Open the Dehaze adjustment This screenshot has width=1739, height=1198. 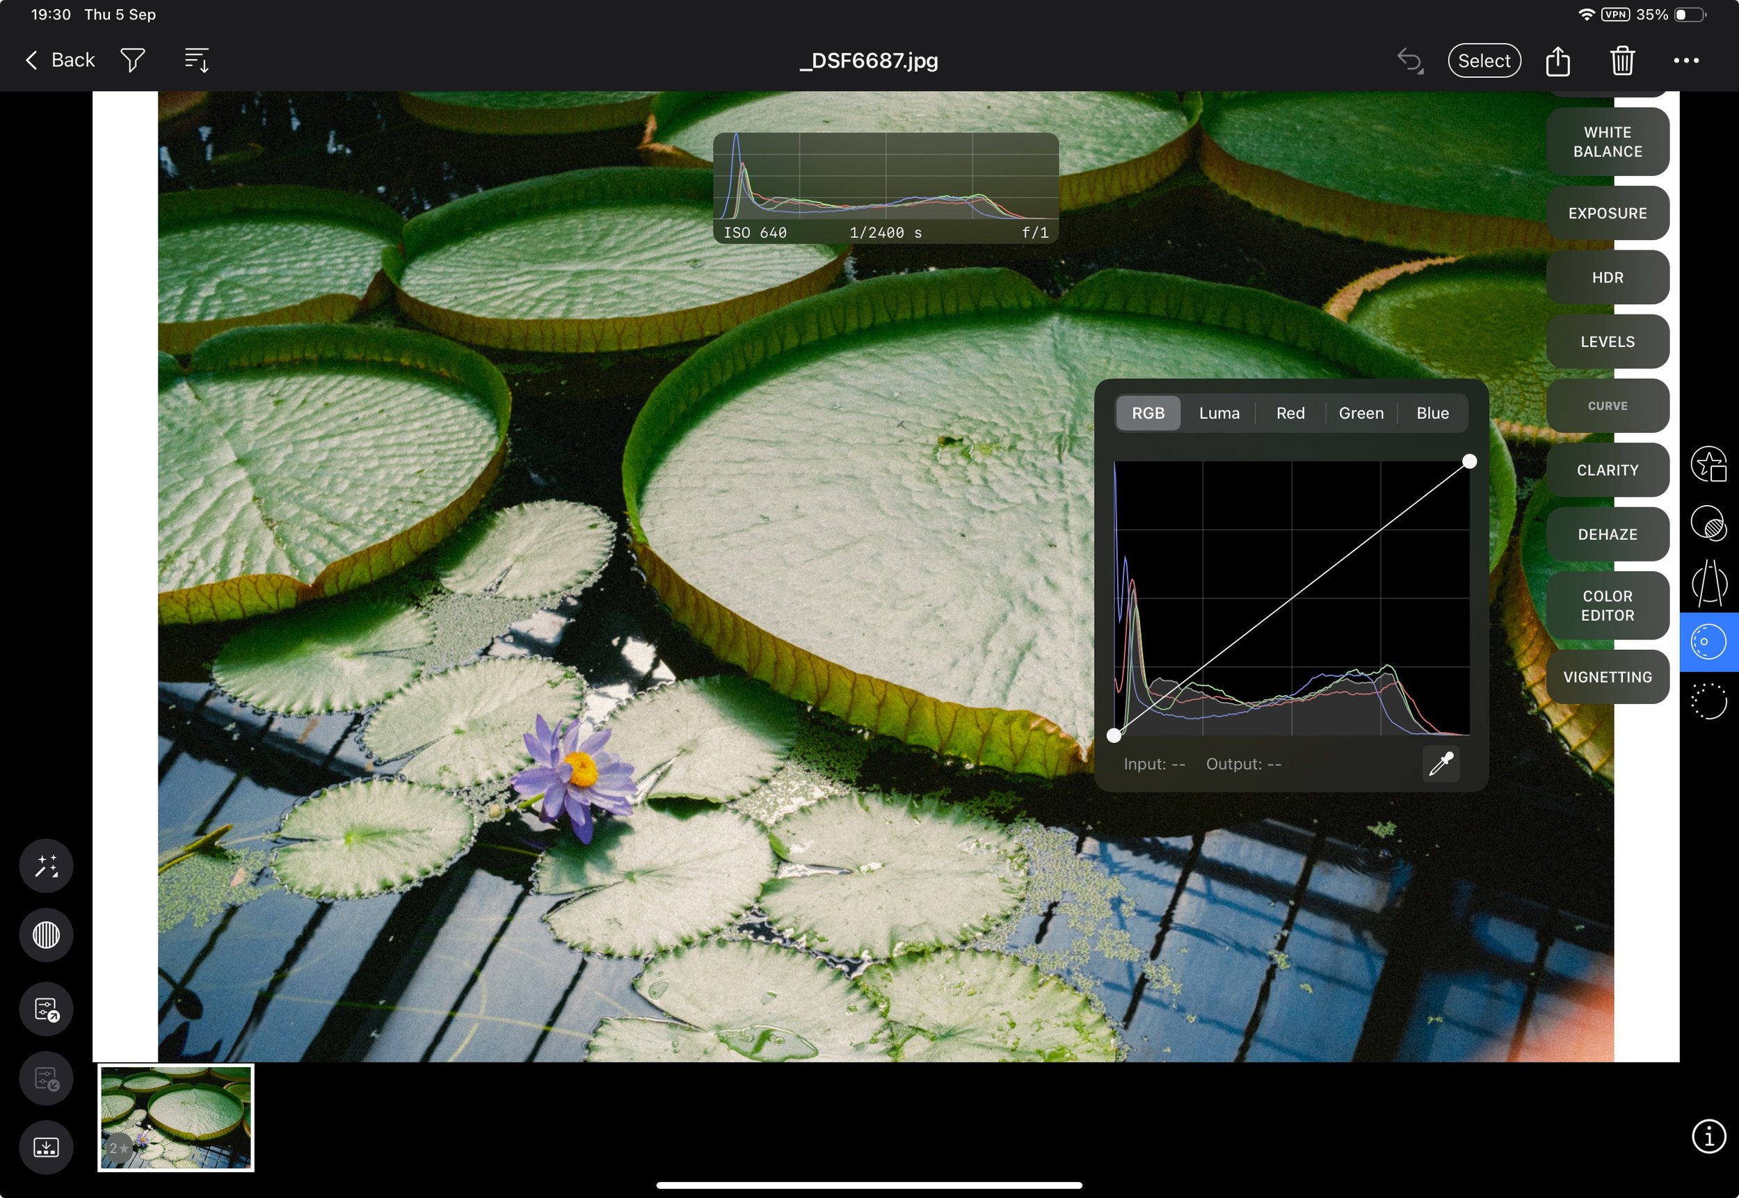pos(1607,534)
